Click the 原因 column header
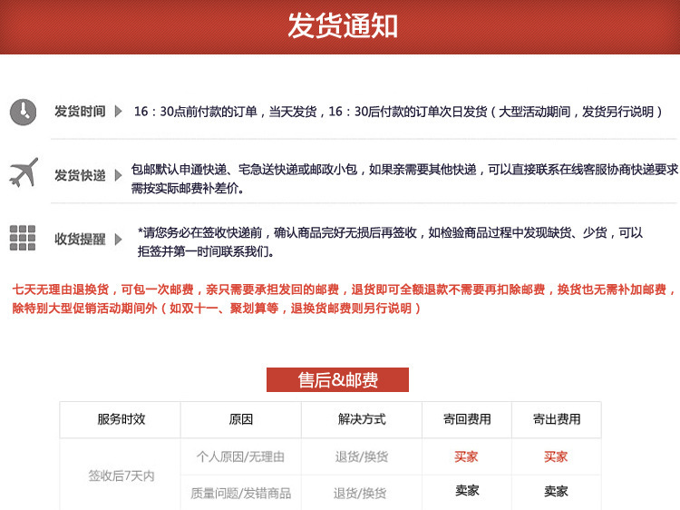The height and width of the screenshot is (510, 680). (x=240, y=419)
